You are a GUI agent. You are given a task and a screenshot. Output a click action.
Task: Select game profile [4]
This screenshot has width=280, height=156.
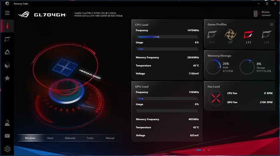tap(266, 37)
